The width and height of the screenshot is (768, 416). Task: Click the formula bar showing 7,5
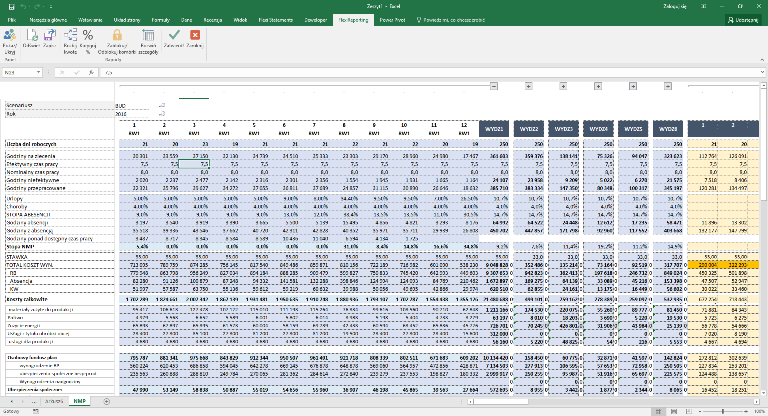click(x=400, y=72)
